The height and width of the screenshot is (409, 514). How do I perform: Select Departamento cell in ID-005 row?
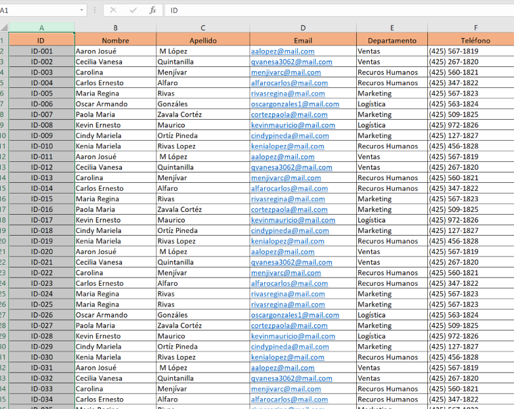pos(392,93)
